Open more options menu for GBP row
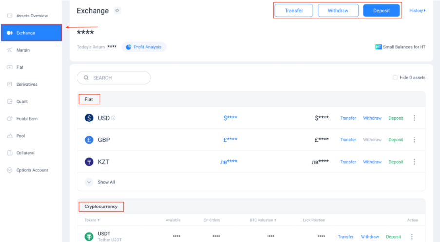 coord(414,139)
